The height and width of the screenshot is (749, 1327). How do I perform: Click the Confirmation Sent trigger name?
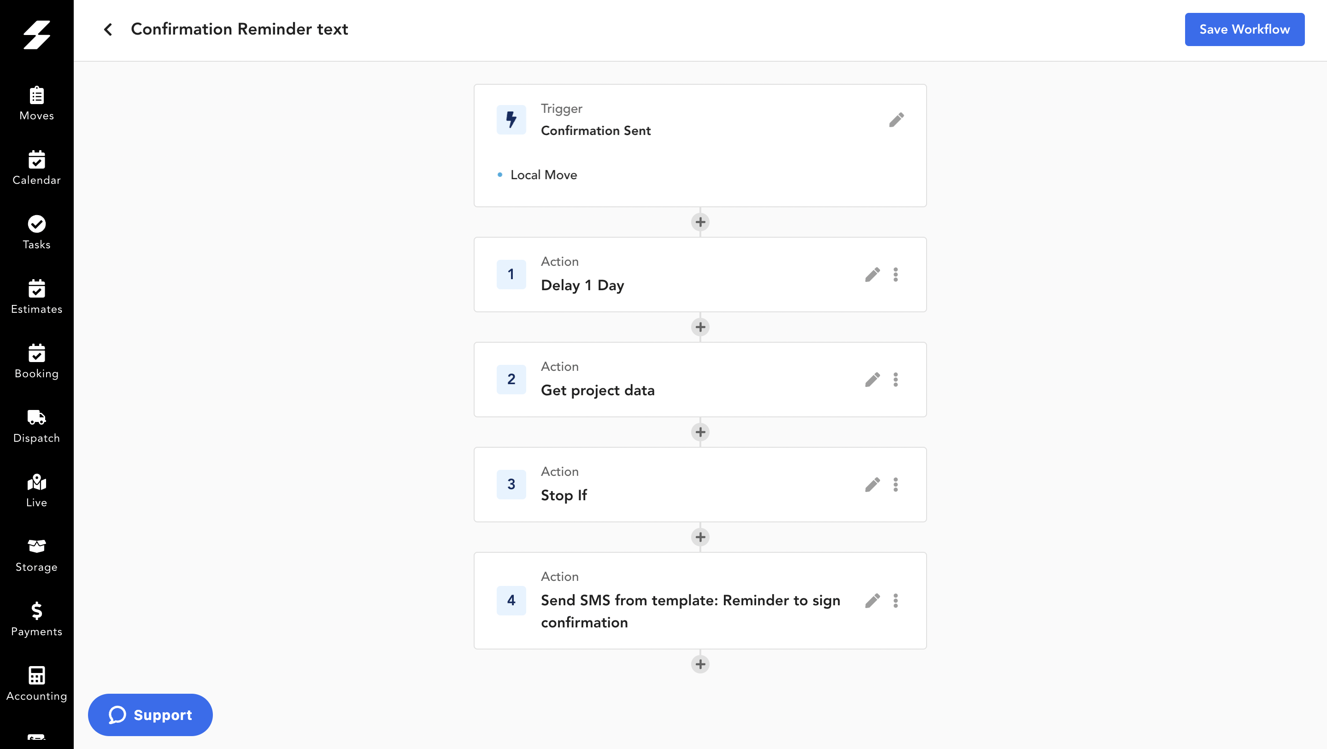pyautogui.click(x=596, y=131)
